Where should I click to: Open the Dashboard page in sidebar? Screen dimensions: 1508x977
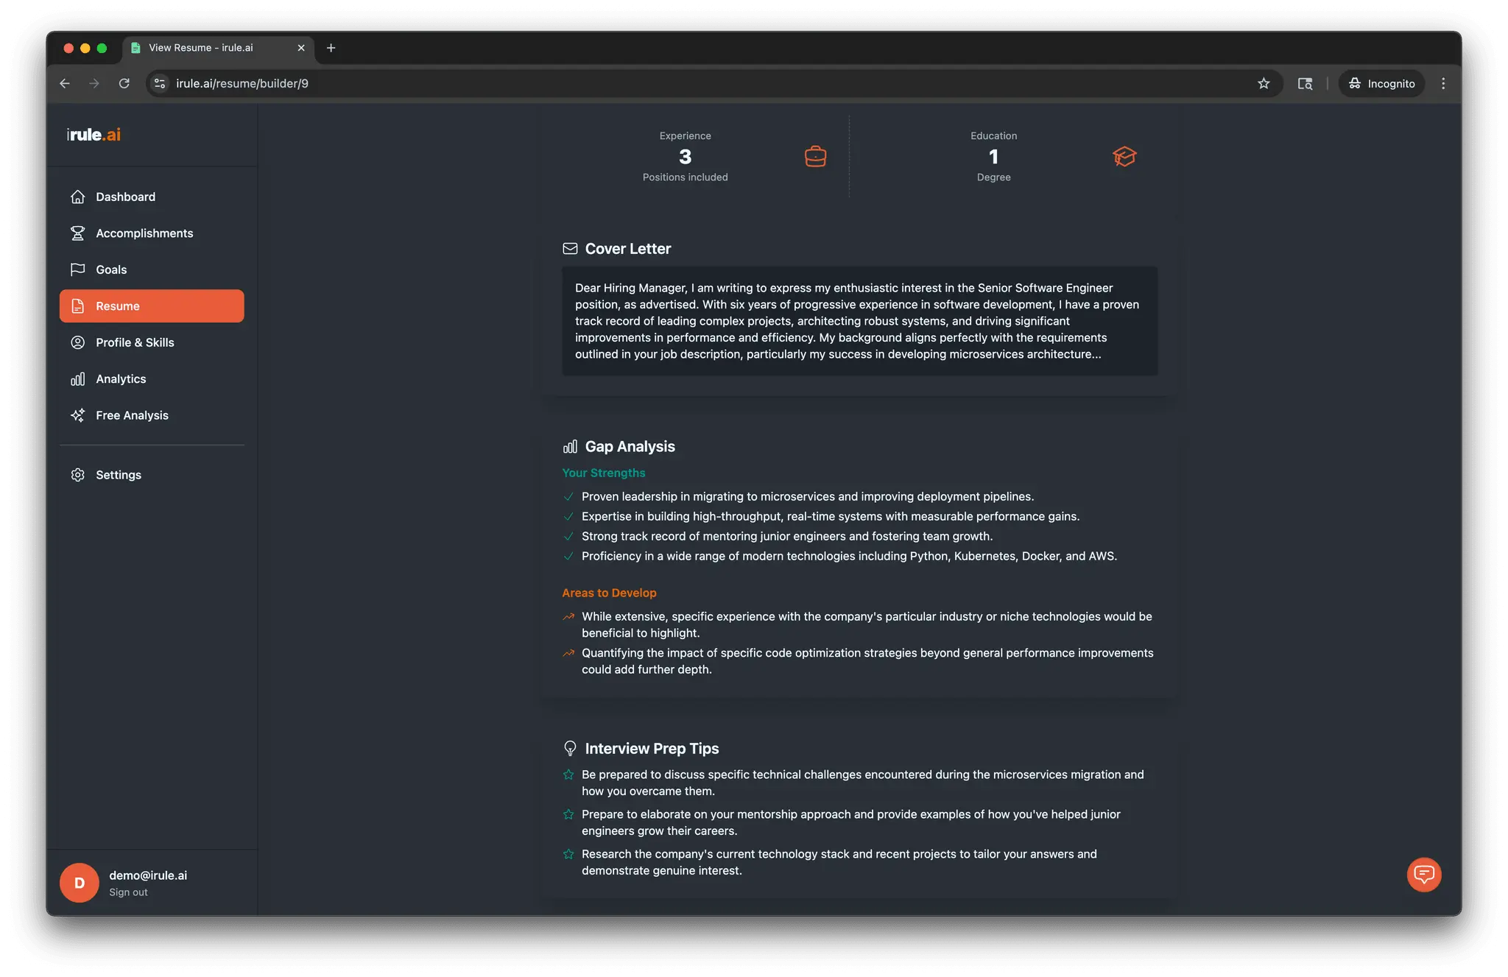pyautogui.click(x=152, y=197)
